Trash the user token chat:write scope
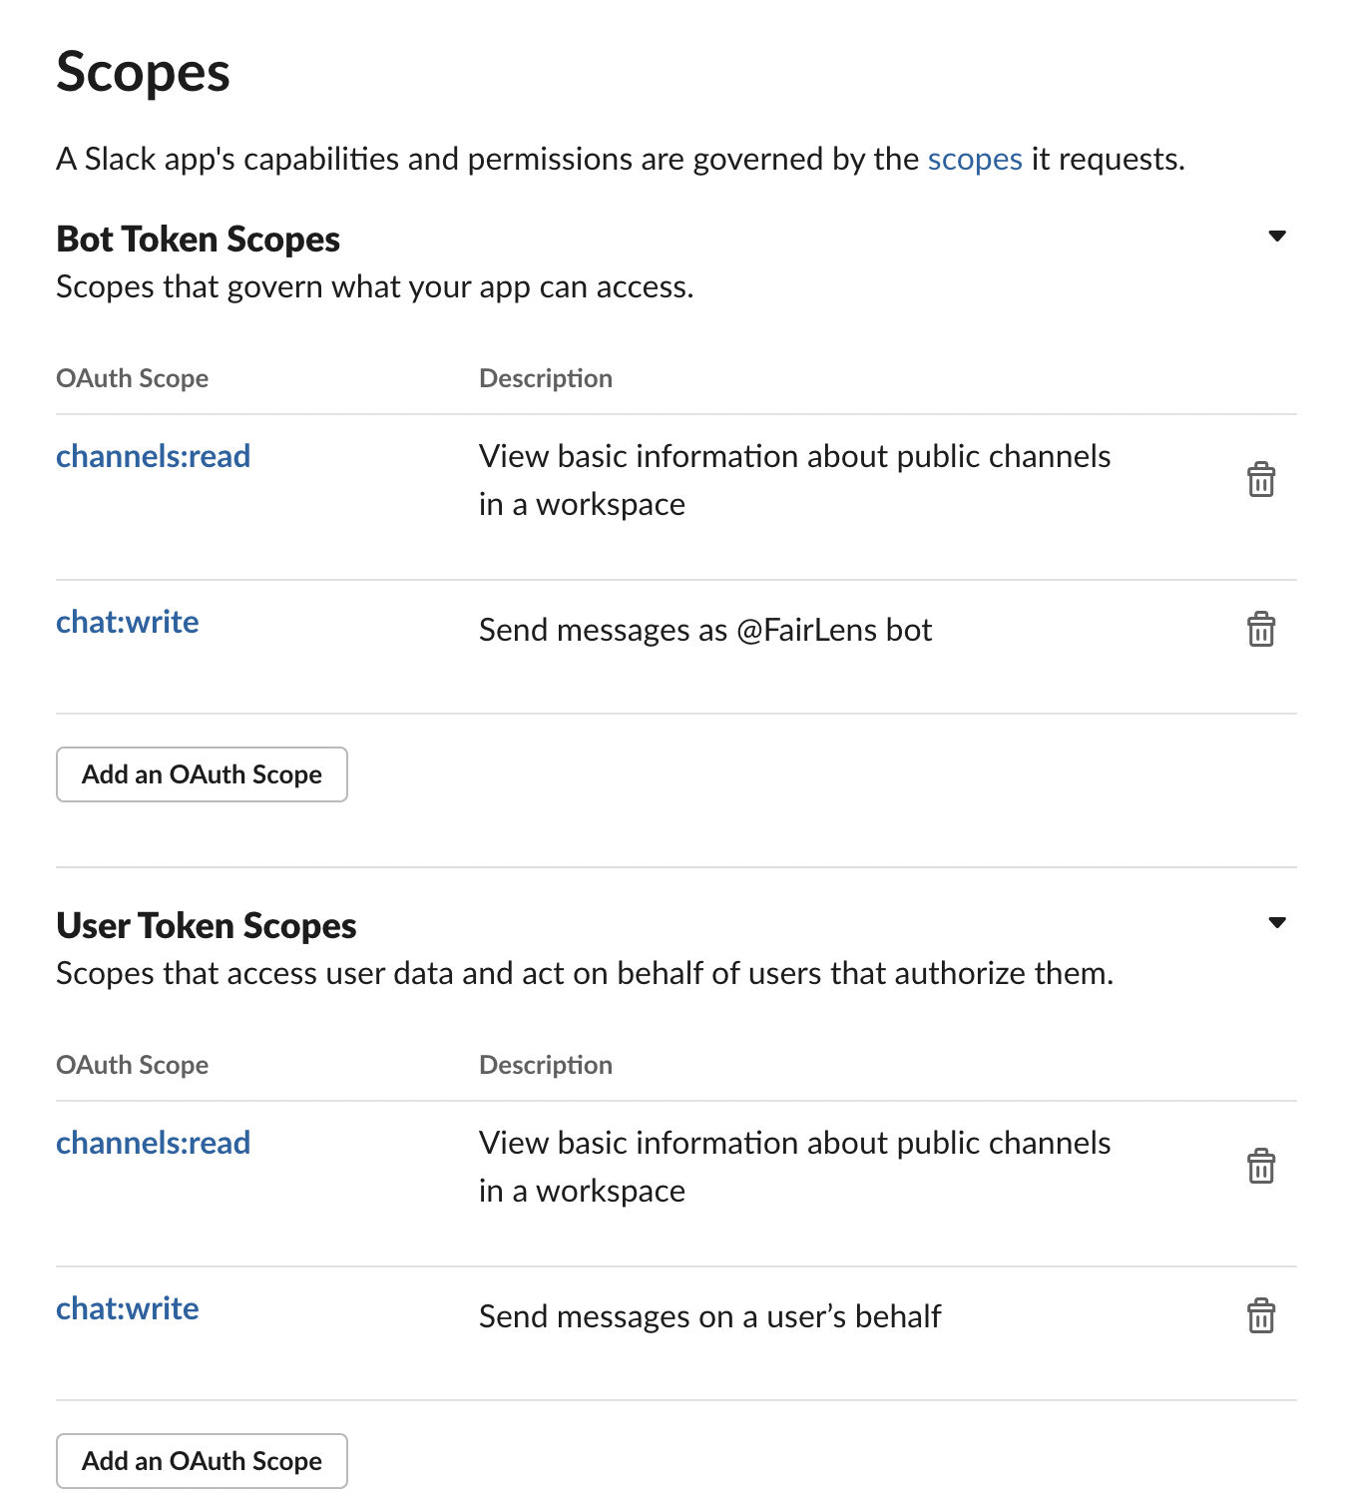The width and height of the screenshot is (1347, 1497). coord(1261,1316)
